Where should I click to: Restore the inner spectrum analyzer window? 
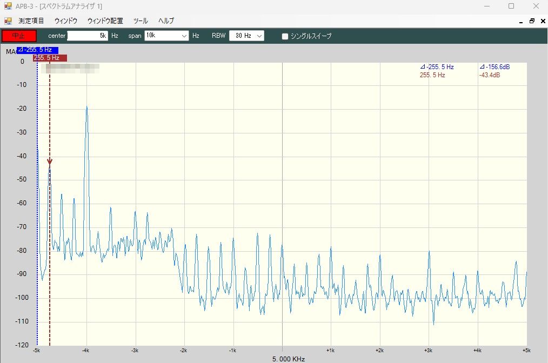[x=531, y=21]
